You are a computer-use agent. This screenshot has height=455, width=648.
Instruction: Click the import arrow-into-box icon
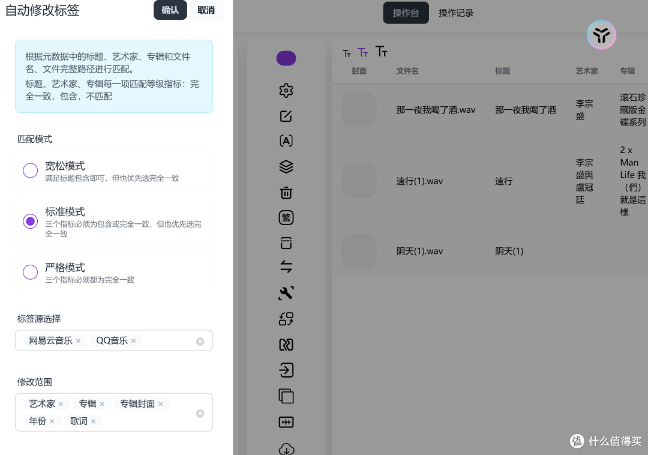click(286, 370)
